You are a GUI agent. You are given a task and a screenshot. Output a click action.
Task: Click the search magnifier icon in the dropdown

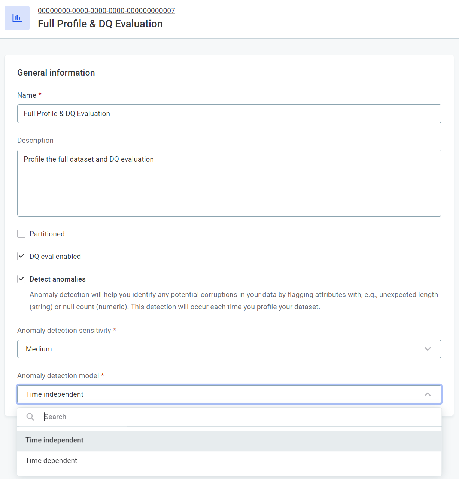(x=30, y=417)
